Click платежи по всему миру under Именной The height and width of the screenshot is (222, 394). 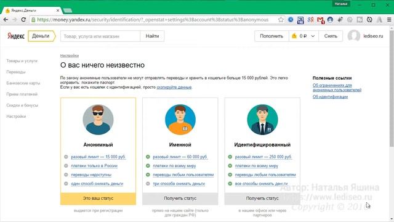[174, 166]
